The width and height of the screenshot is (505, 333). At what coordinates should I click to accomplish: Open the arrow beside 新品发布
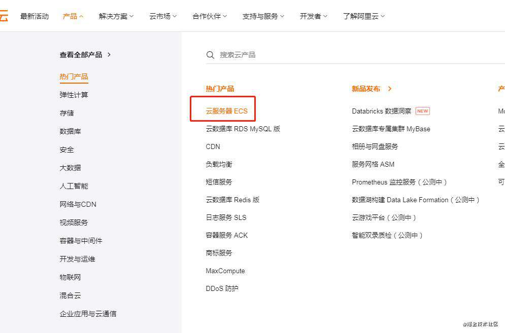pyautogui.click(x=390, y=89)
